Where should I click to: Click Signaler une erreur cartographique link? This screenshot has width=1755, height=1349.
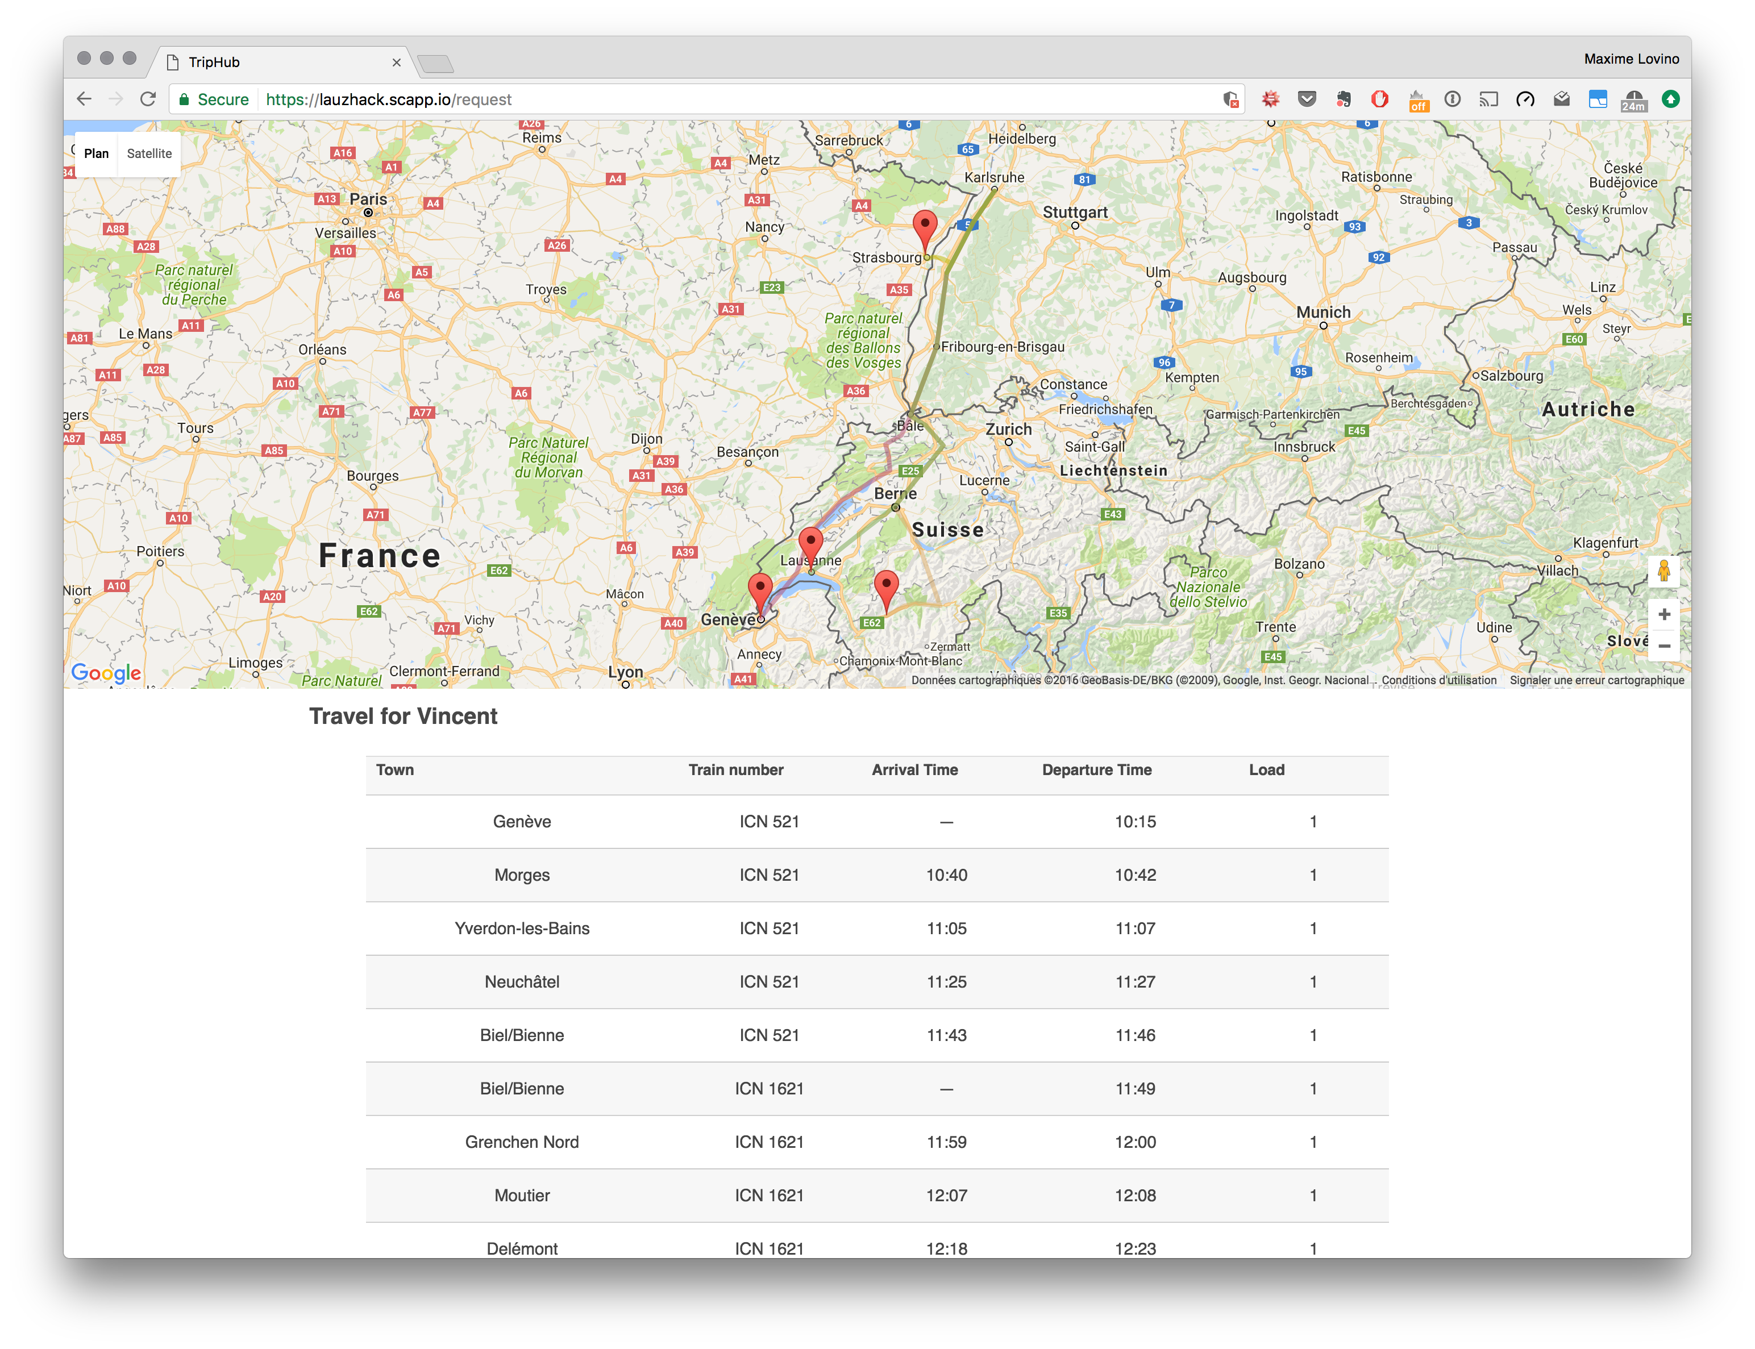1596,680
